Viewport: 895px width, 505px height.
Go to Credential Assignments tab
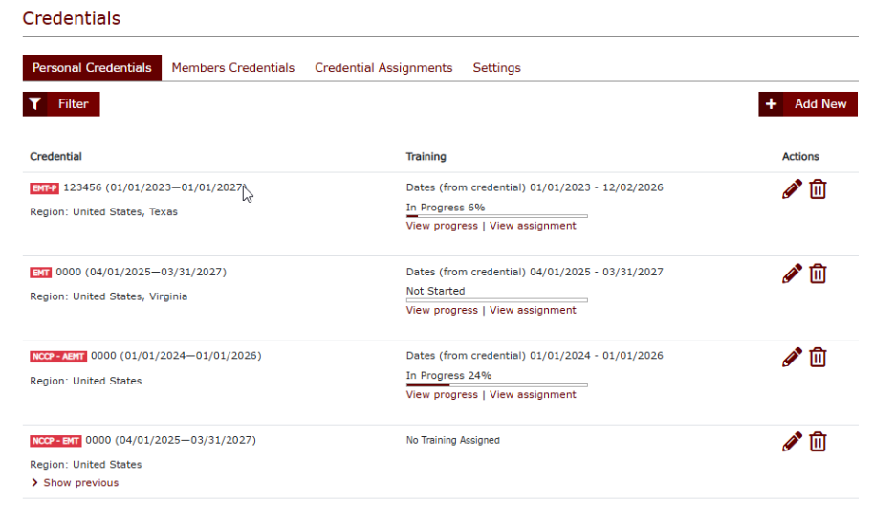tap(383, 67)
